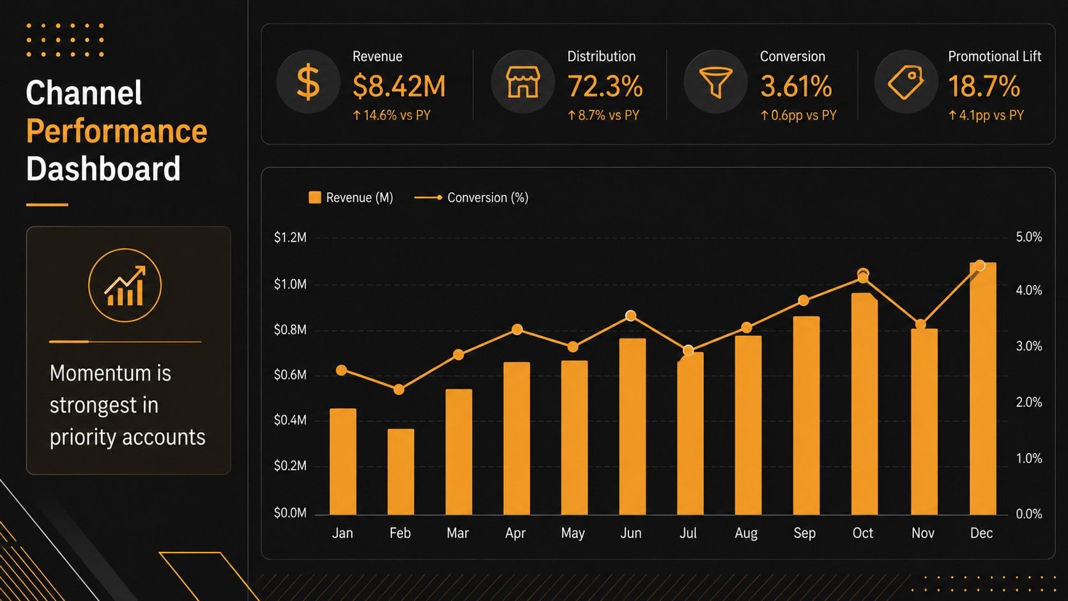Click the January conversion line data point
This screenshot has height=601, width=1068.
(342, 370)
